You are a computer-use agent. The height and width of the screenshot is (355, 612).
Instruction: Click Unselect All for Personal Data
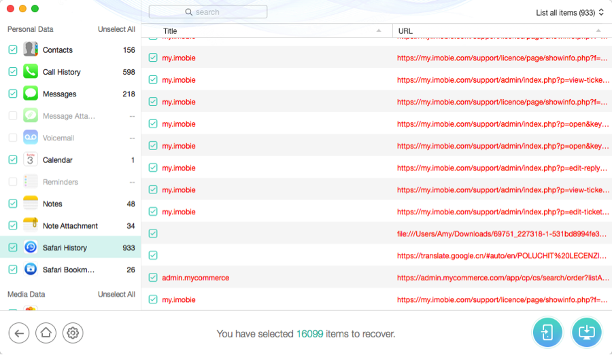pos(116,29)
